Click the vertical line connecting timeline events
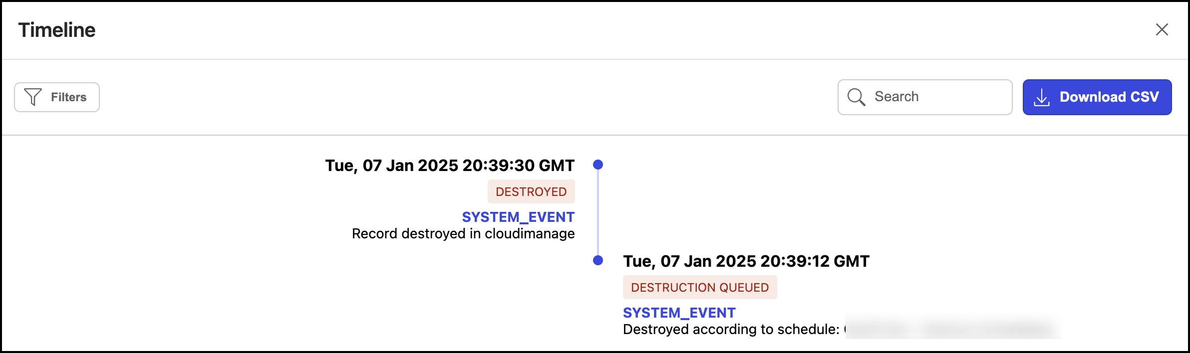Screen dimensions: 1190x353 coord(598,212)
